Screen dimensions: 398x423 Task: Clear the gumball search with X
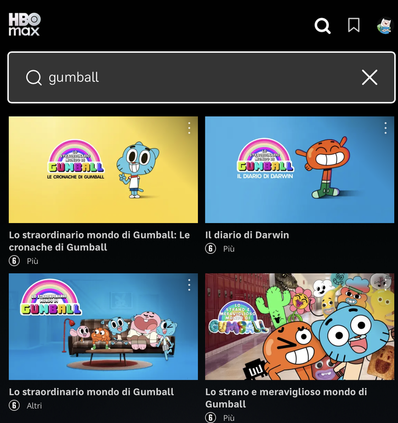(x=369, y=77)
